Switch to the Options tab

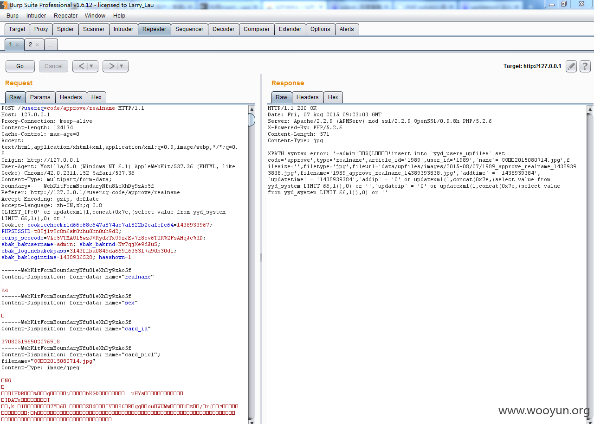click(320, 29)
